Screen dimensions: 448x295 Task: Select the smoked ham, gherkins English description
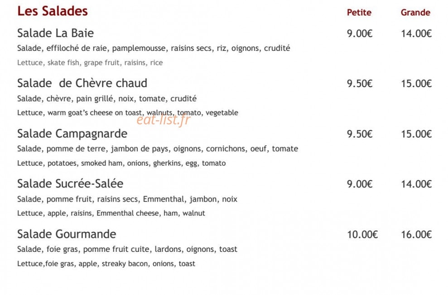121,163
